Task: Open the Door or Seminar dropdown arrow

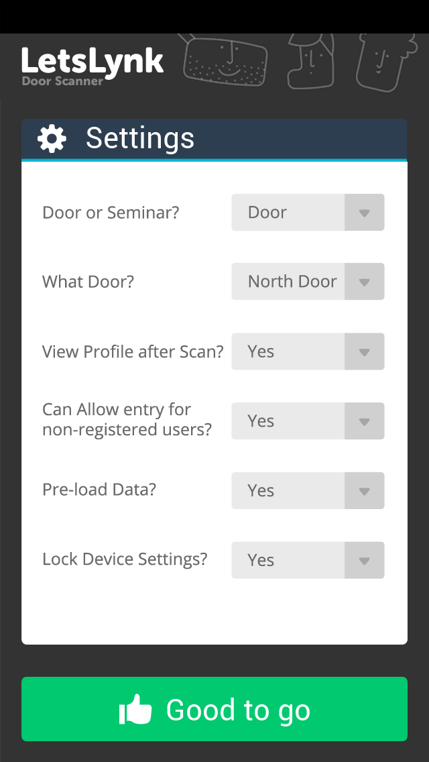Action: click(x=364, y=213)
